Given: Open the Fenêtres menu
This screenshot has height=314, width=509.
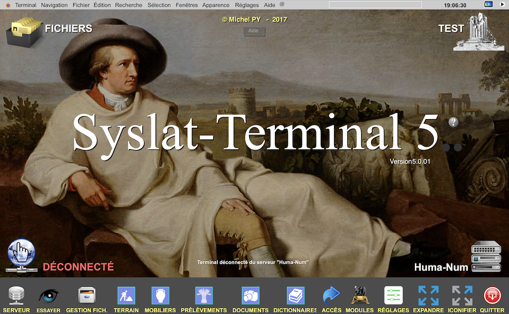Looking at the screenshot, I should [187, 5].
